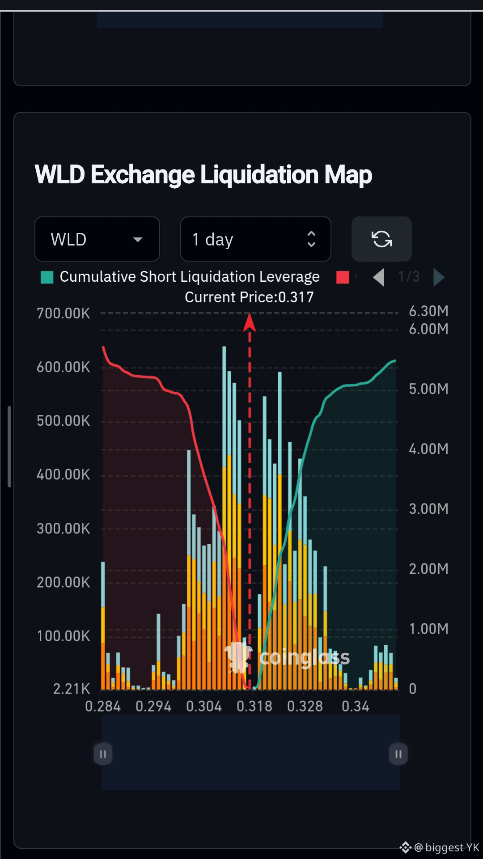This screenshot has height=859, width=483.
Task: Go to next legend page arrow
Action: [439, 277]
